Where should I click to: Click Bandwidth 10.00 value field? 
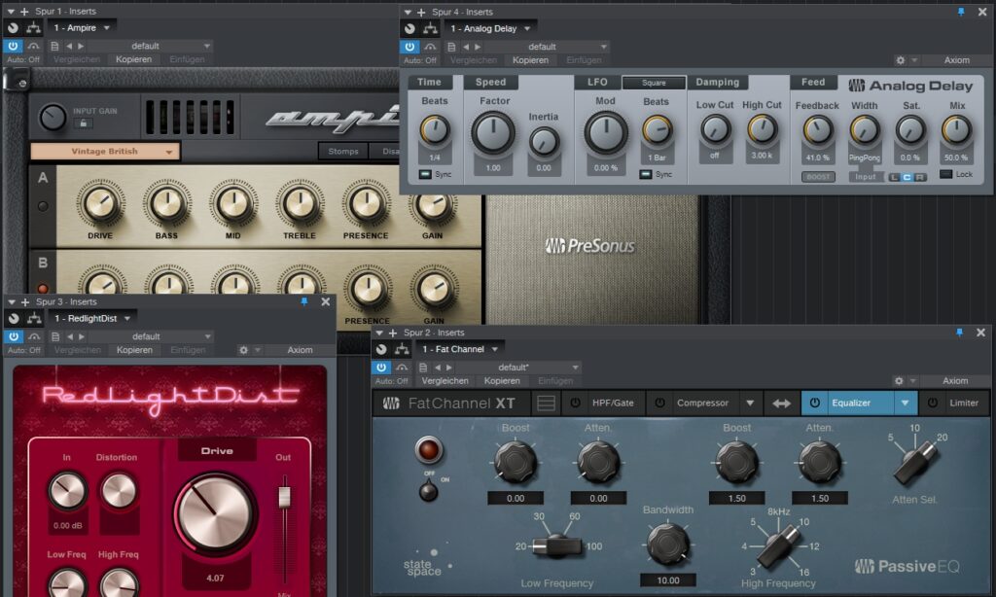(x=667, y=579)
